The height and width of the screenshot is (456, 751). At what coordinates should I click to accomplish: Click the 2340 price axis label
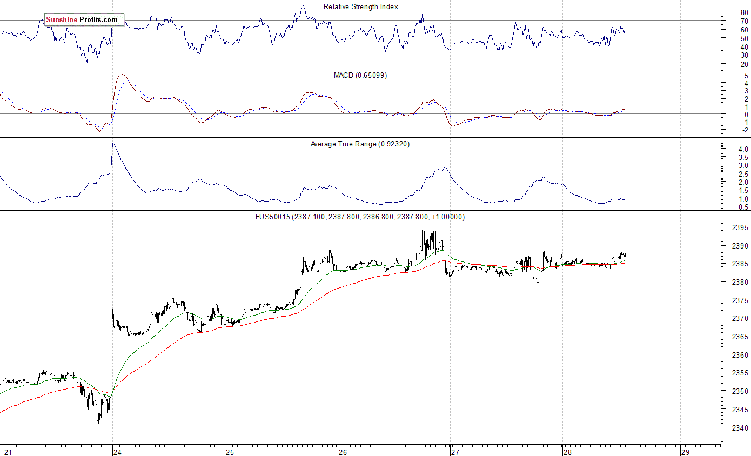coord(740,428)
